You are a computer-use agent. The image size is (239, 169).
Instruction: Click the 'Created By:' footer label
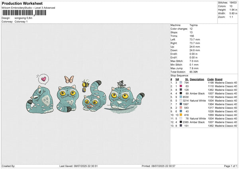click(8, 166)
